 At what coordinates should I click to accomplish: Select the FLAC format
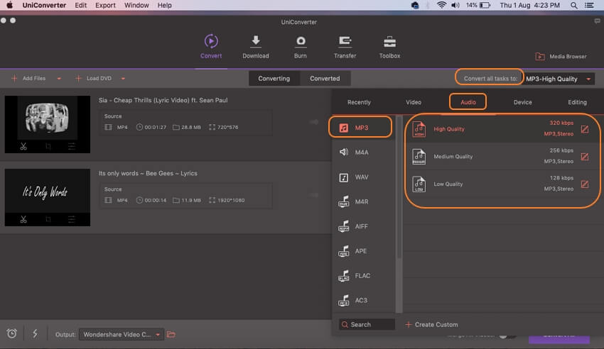click(362, 276)
